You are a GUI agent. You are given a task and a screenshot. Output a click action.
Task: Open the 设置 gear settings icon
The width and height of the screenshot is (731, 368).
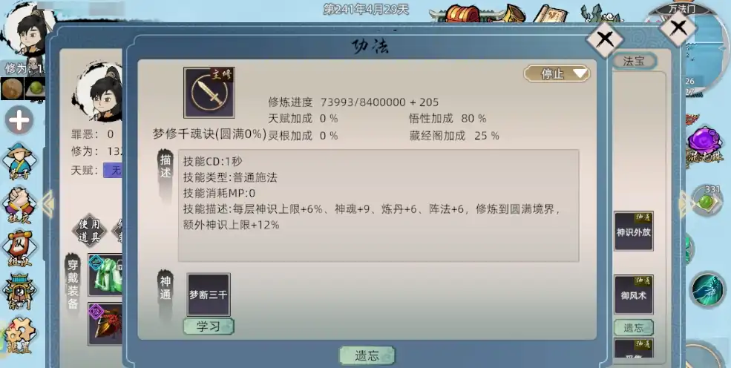(19, 335)
